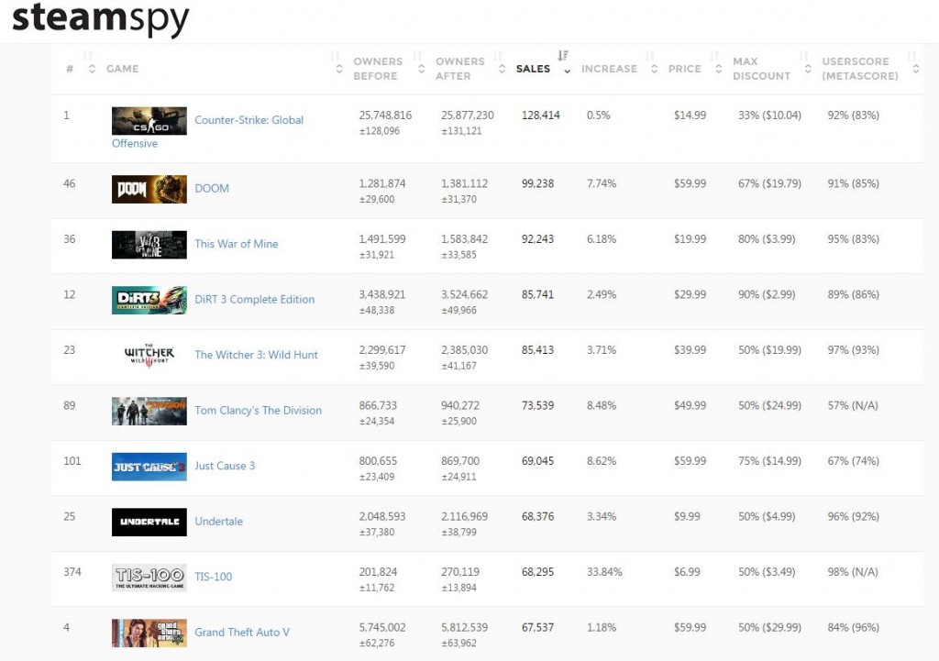Image resolution: width=939 pixels, height=661 pixels.
Task: Select TIS-100 increase 33.84%
Action: tap(604, 572)
